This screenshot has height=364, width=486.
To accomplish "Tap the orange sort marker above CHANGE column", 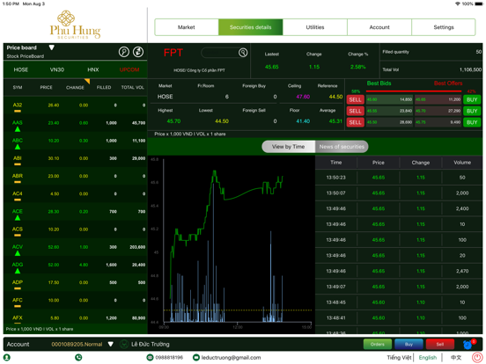I will (87, 81).
